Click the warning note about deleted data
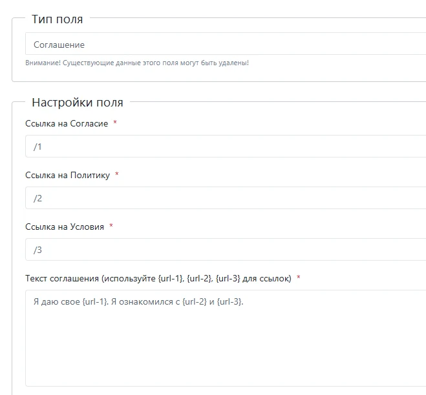Viewport: 426px width, 395px height. coord(137,63)
